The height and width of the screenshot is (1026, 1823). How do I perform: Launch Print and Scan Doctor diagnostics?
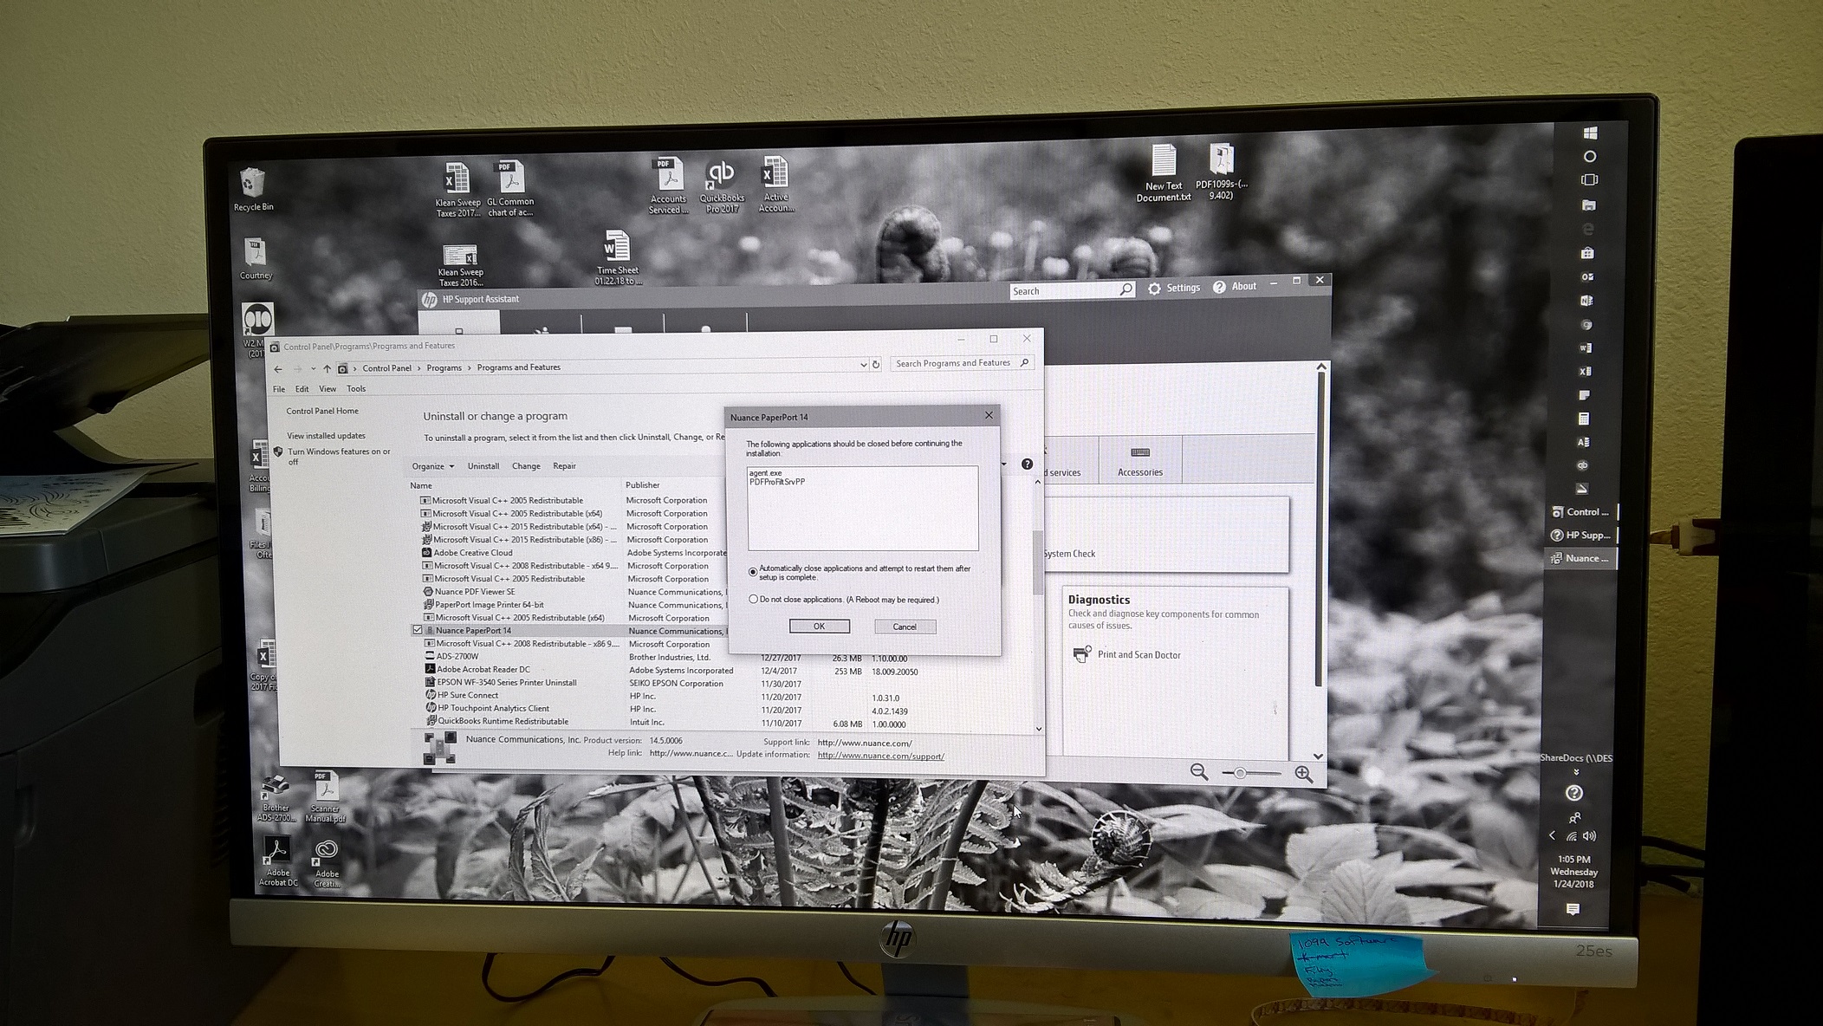pyautogui.click(x=1139, y=654)
